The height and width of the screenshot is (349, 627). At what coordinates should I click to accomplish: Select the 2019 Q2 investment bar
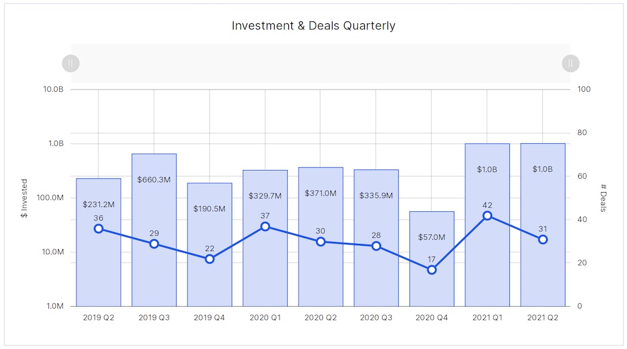coord(99,239)
